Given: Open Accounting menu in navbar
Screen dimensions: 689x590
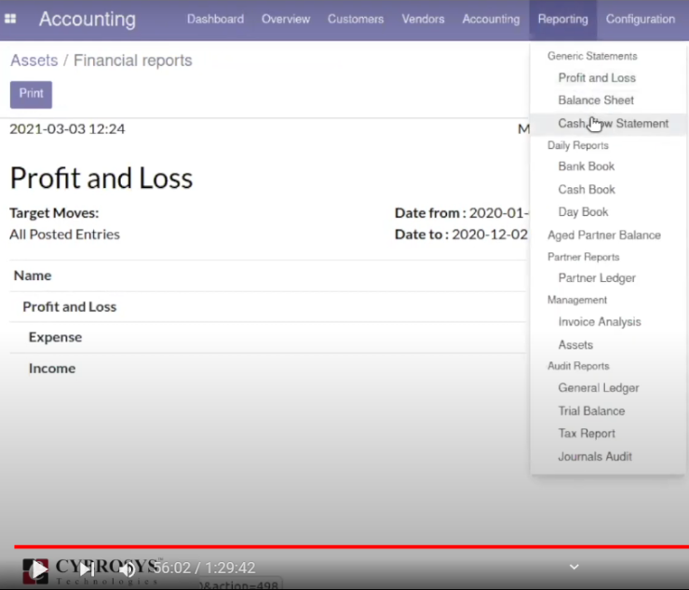Looking at the screenshot, I should point(491,19).
